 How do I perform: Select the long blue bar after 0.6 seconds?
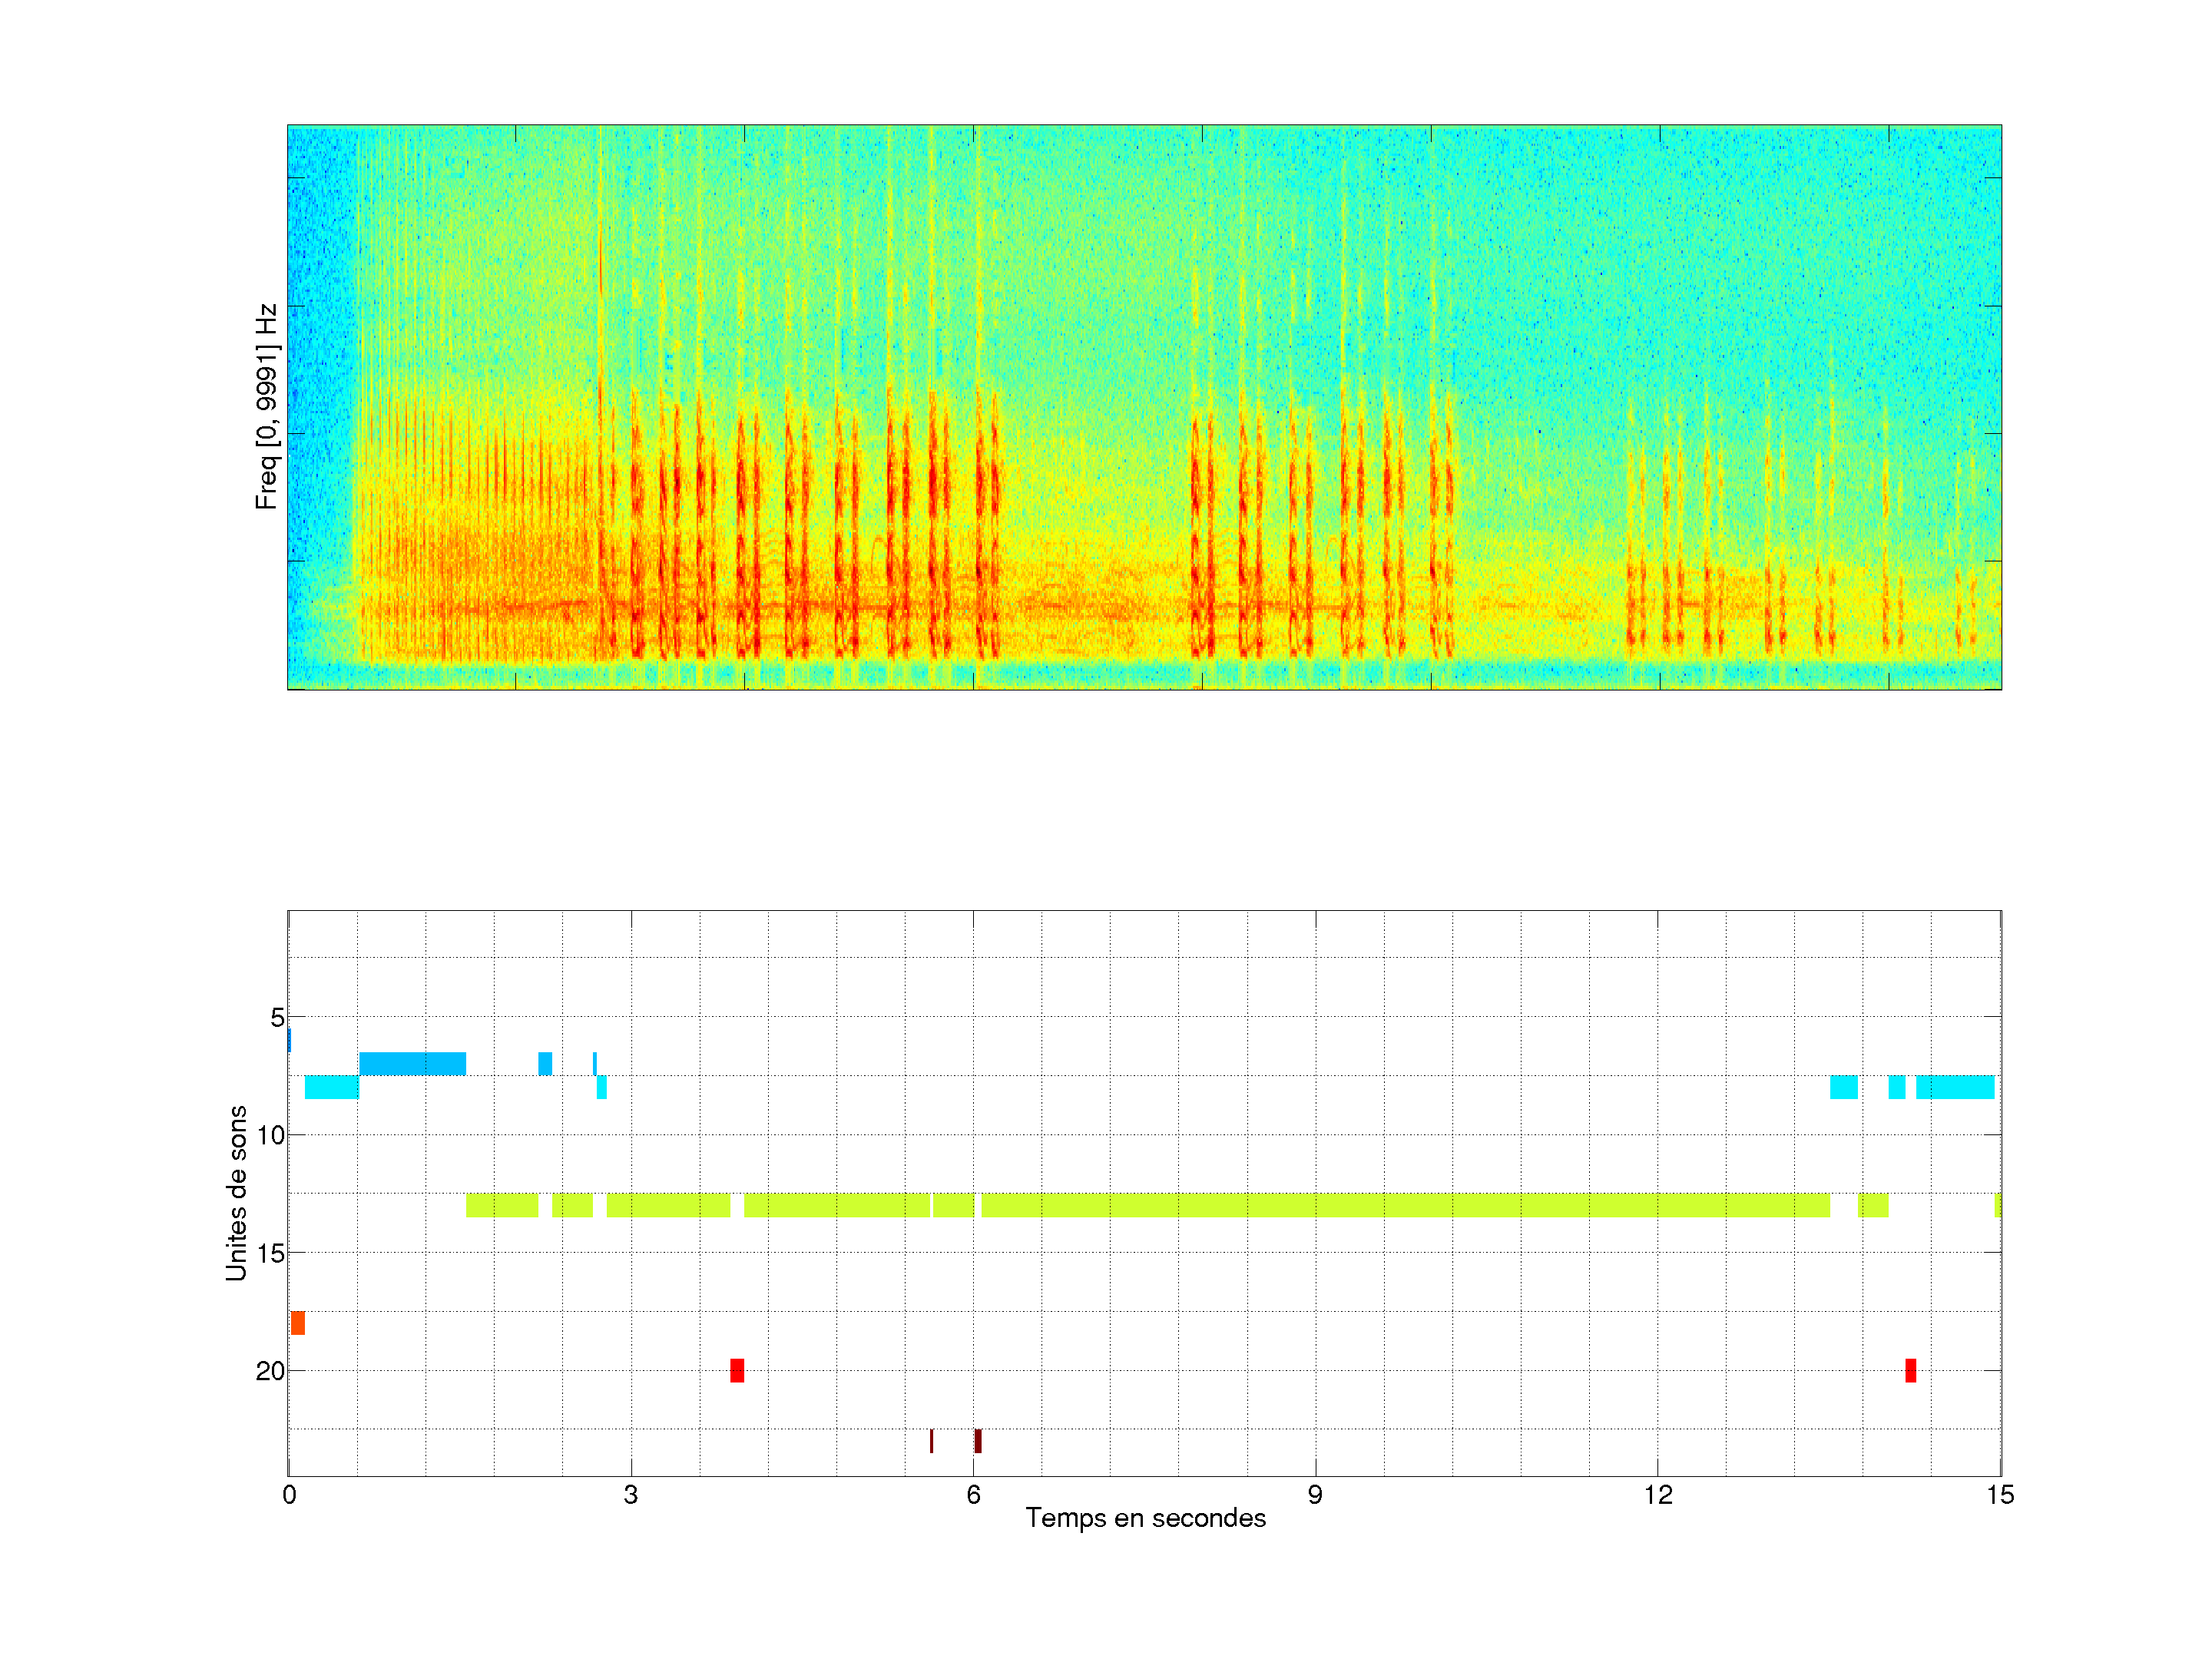pyautogui.click(x=412, y=1064)
